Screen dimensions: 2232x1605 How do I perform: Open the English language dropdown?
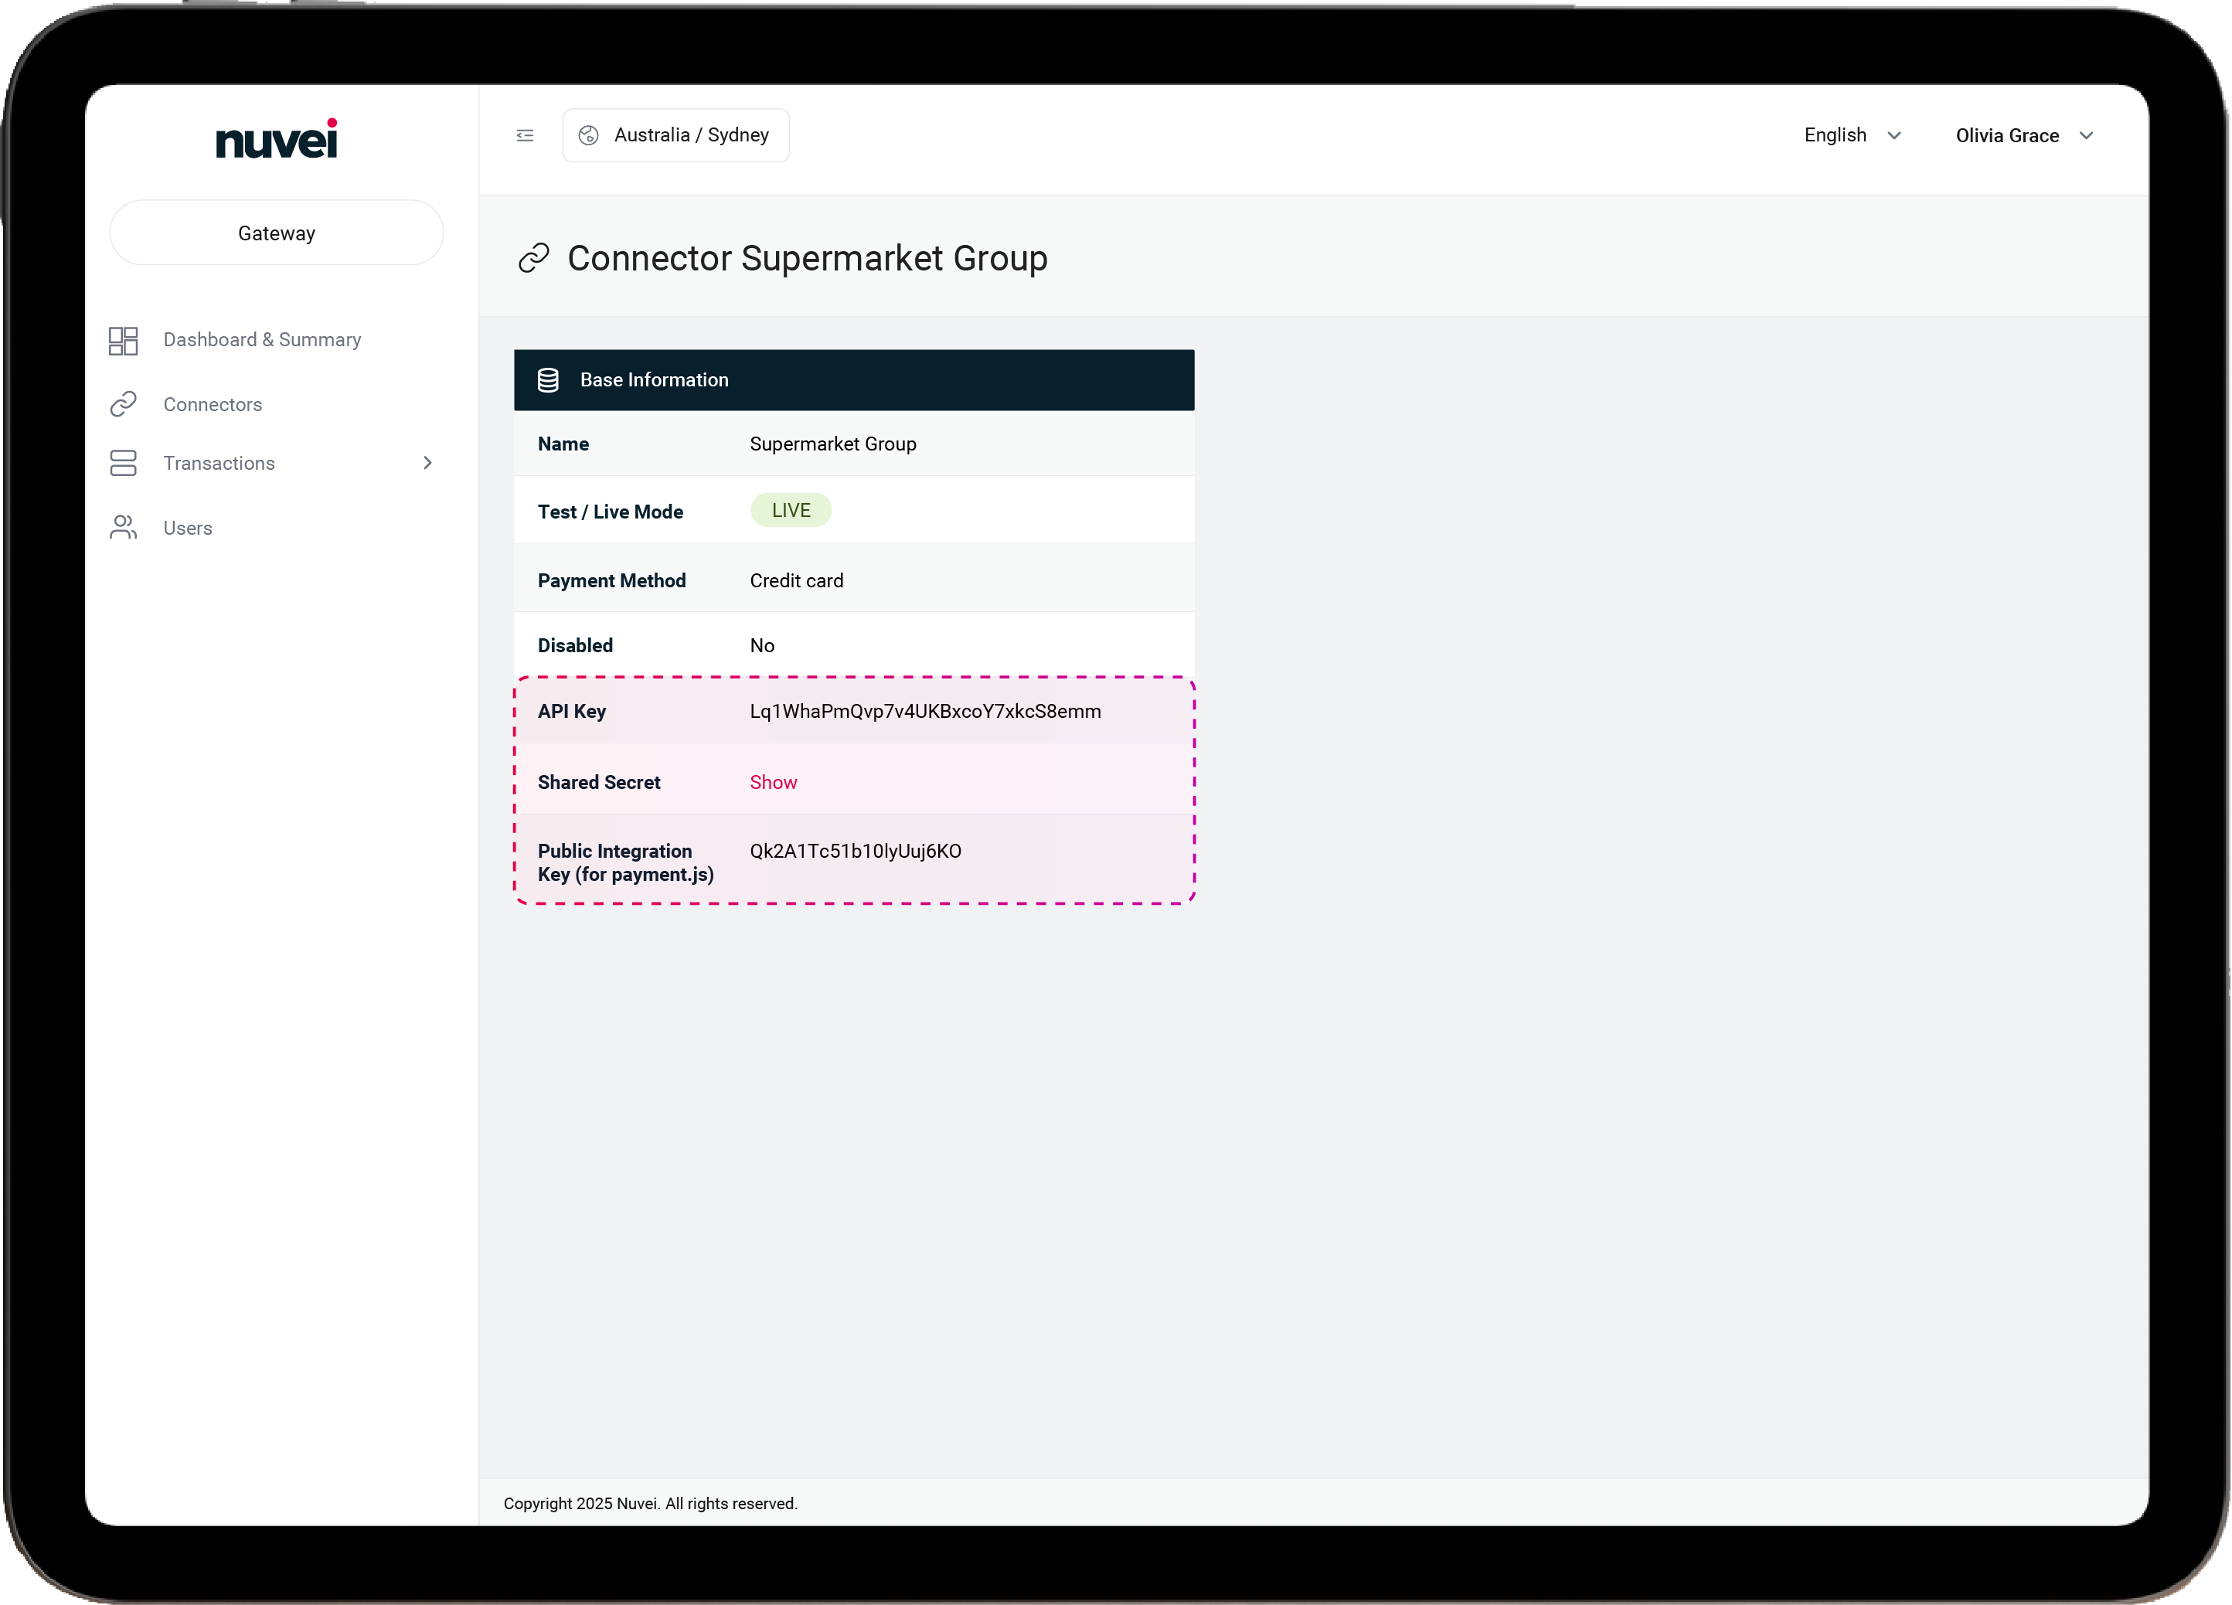pyautogui.click(x=1853, y=136)
